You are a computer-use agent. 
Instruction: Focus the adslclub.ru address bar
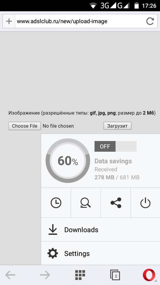[80, 21]
